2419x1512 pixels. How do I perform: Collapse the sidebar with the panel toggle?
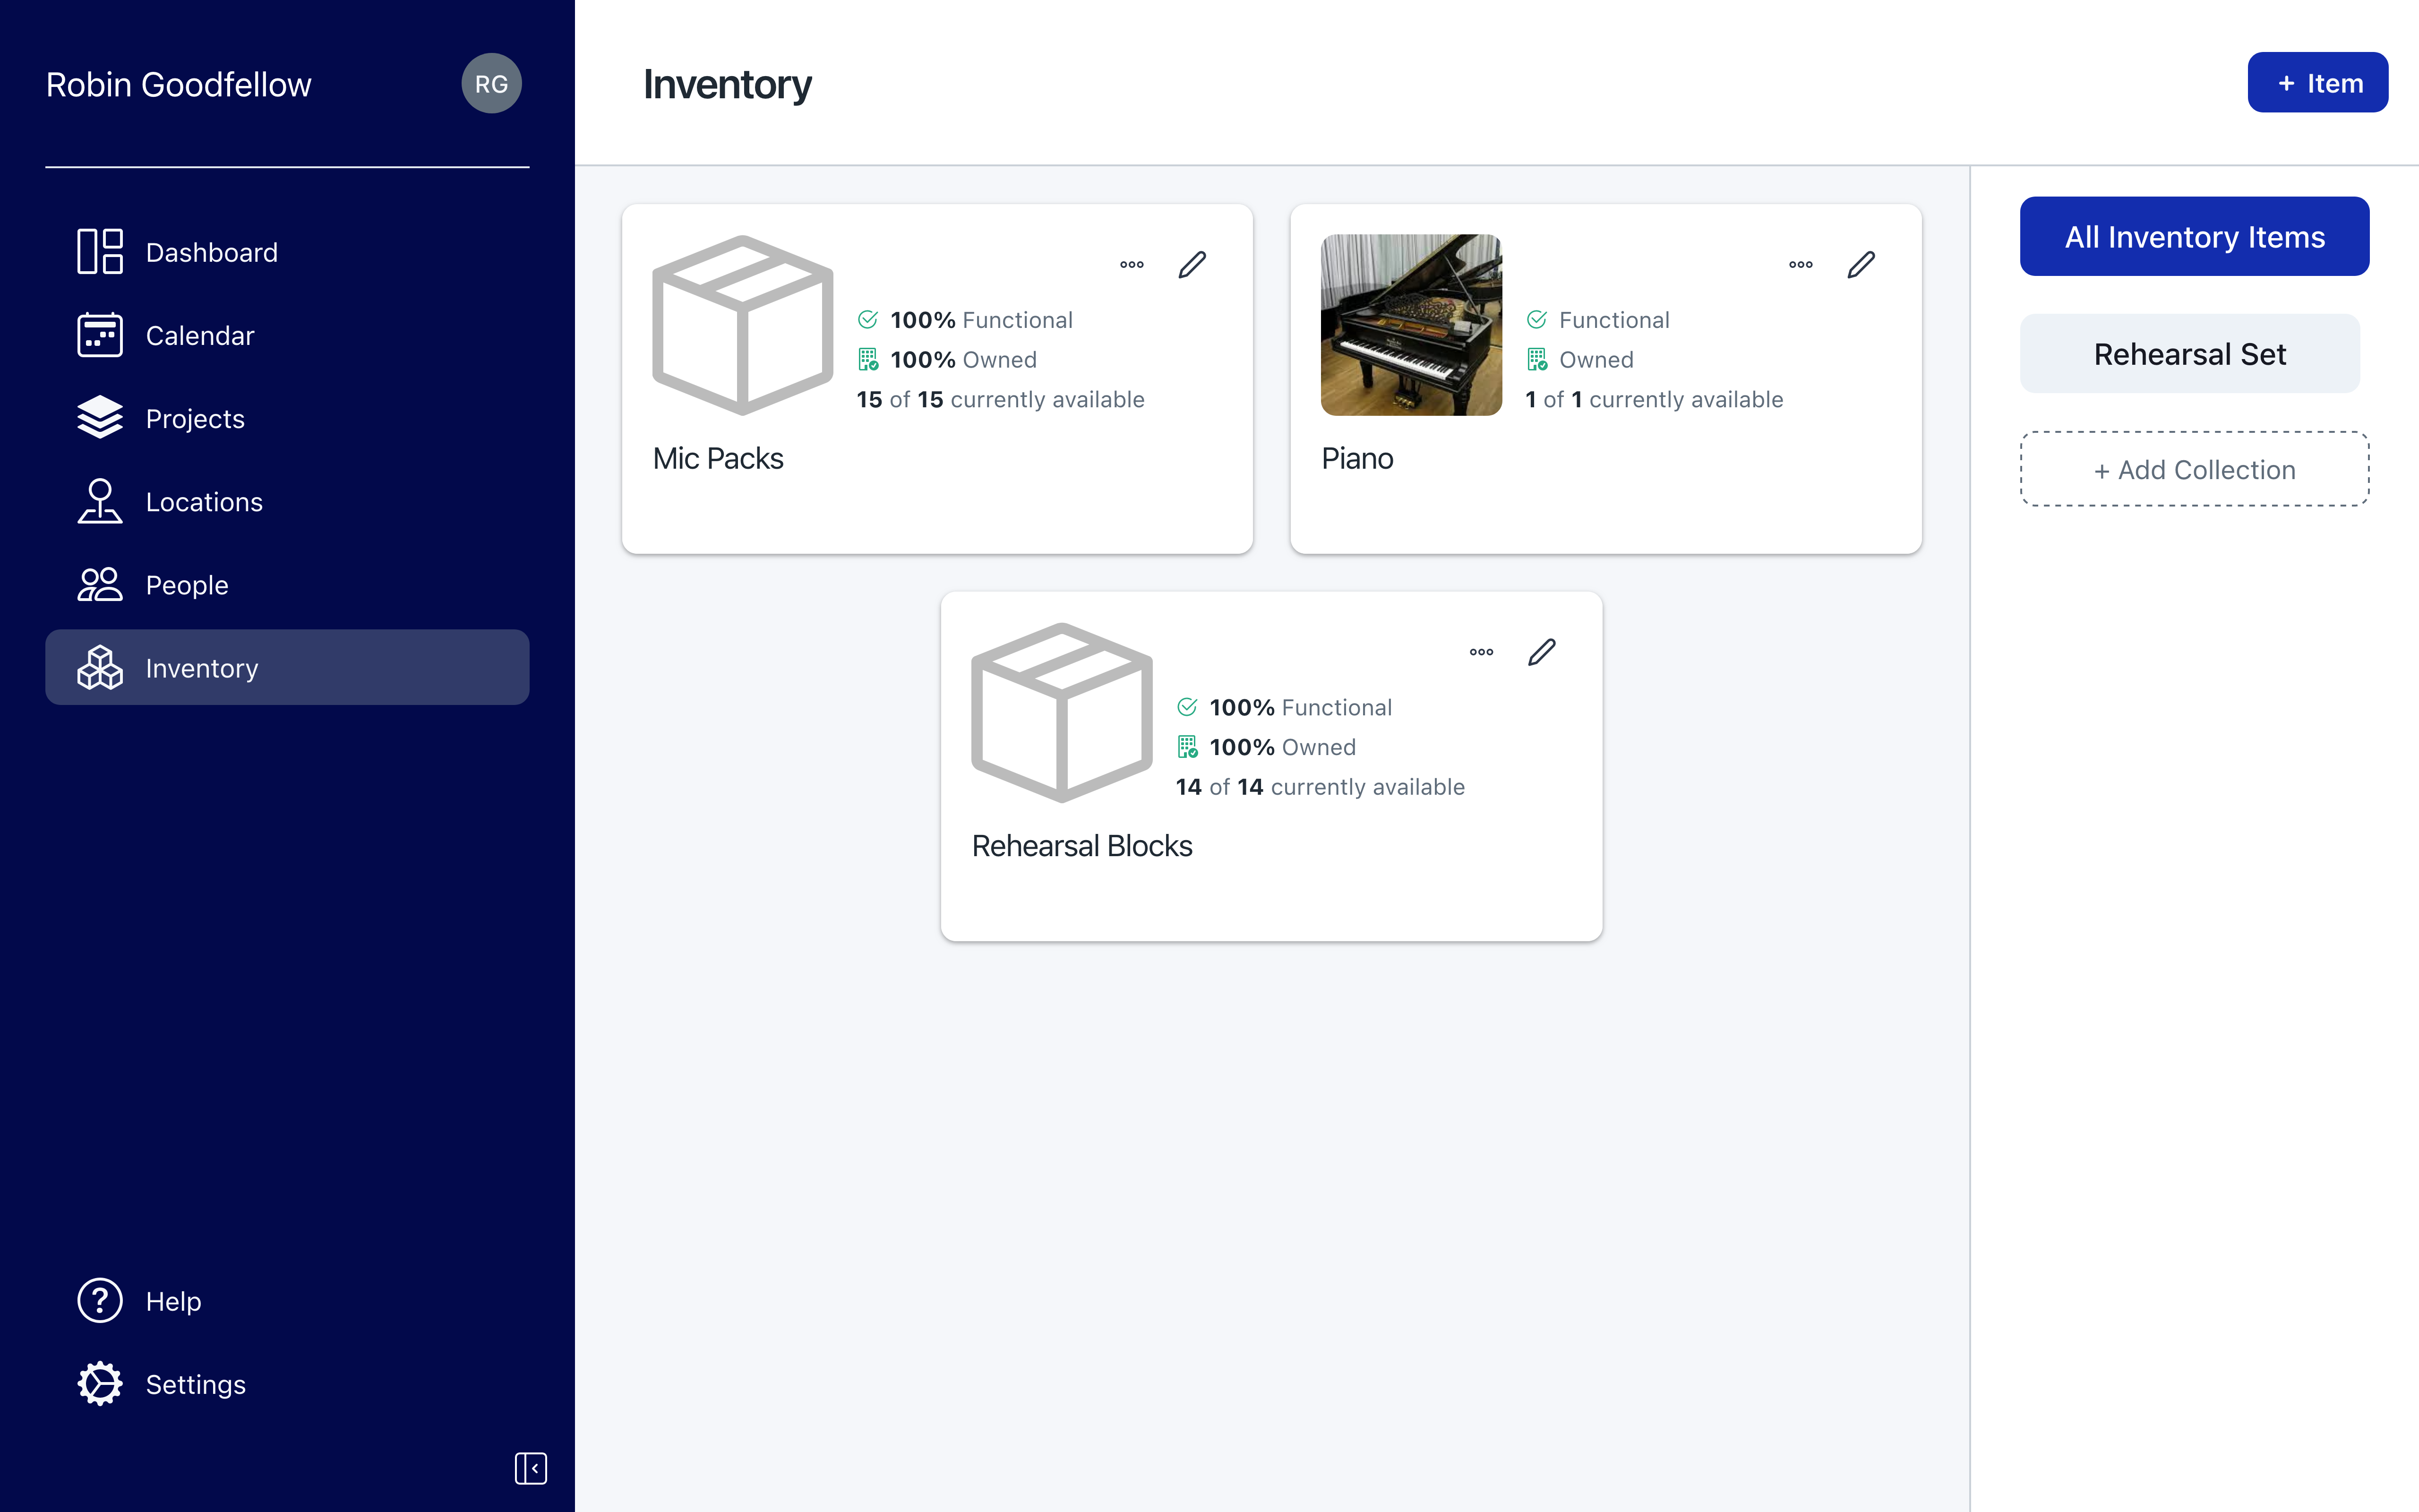(530, 1468)
